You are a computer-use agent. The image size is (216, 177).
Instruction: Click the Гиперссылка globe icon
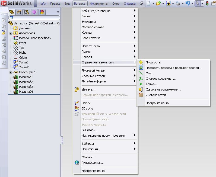click(77, 163)
